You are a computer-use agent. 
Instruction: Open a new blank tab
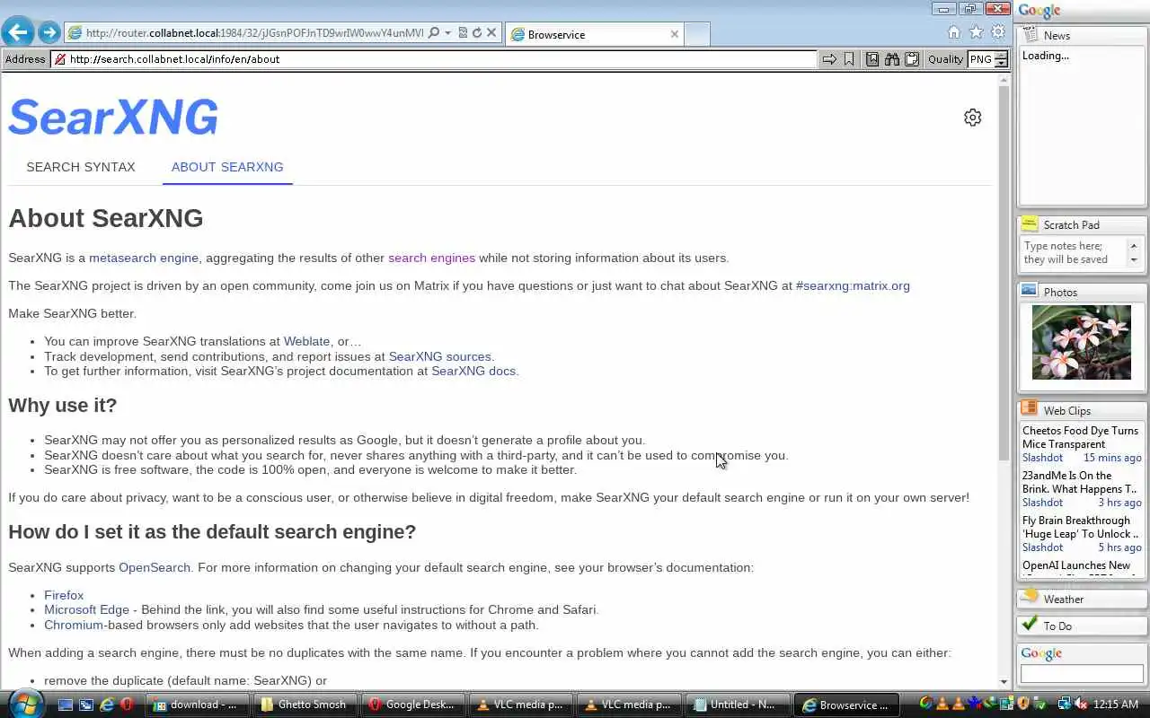(x=697, y=34)
